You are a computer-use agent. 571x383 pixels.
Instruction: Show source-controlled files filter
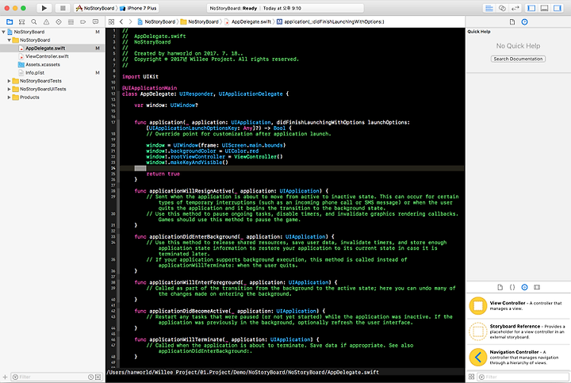coord(98,377)
